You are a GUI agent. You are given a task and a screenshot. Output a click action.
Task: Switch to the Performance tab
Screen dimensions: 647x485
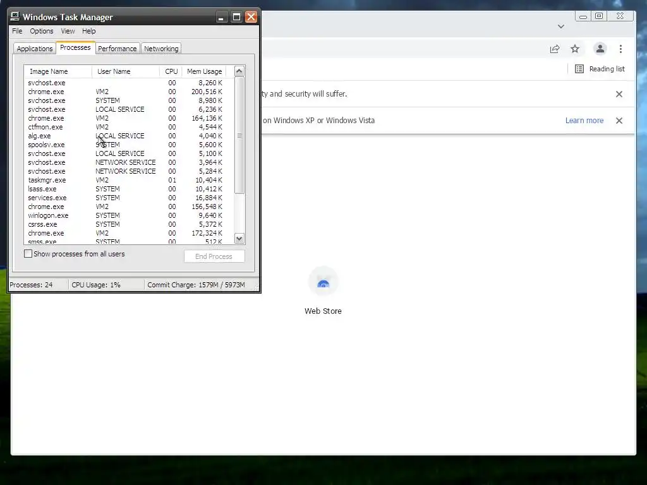tap(117, 49)
